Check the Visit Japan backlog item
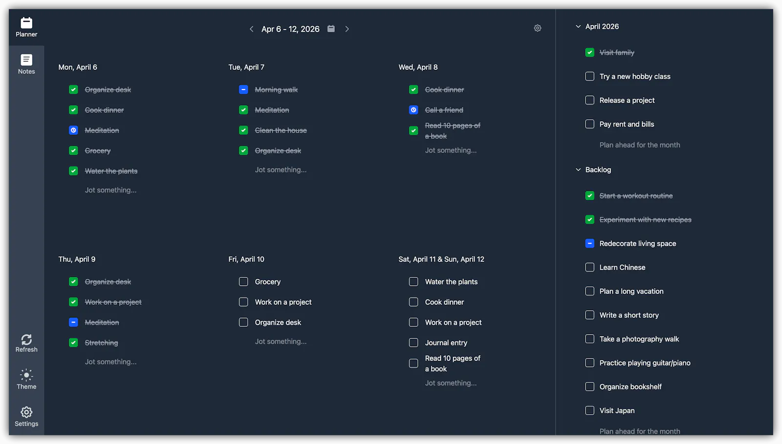 590,410
